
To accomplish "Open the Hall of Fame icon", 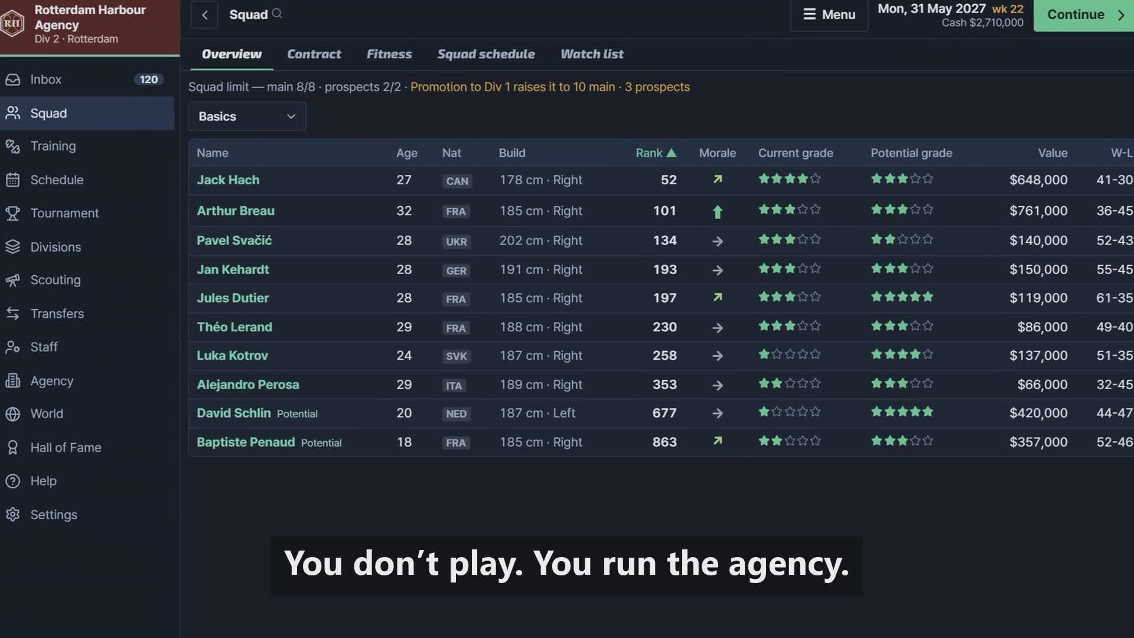I will click(13, 447).
